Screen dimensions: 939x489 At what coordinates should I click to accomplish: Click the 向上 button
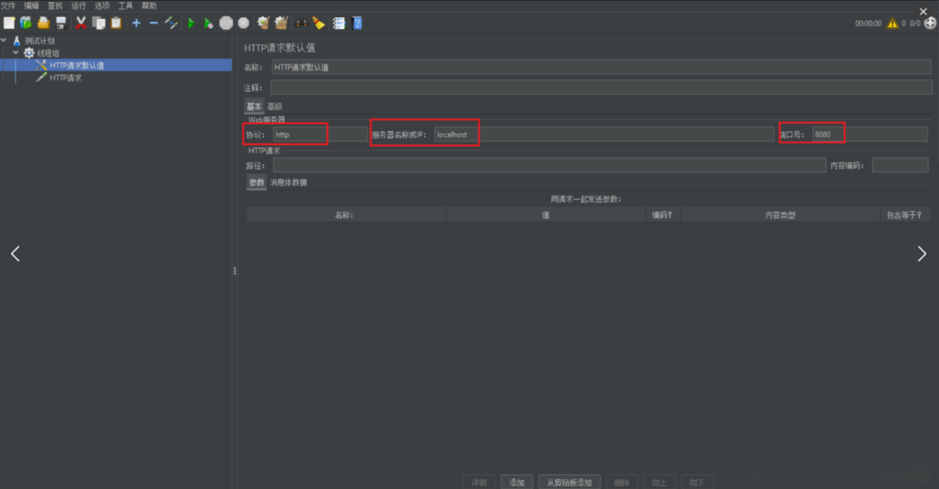pos(659,483)
